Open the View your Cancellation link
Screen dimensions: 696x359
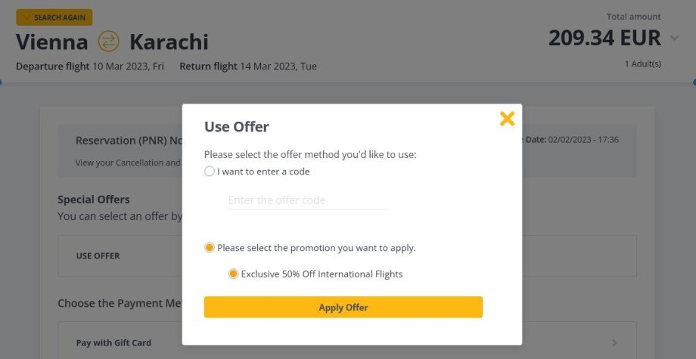point(128,162)
